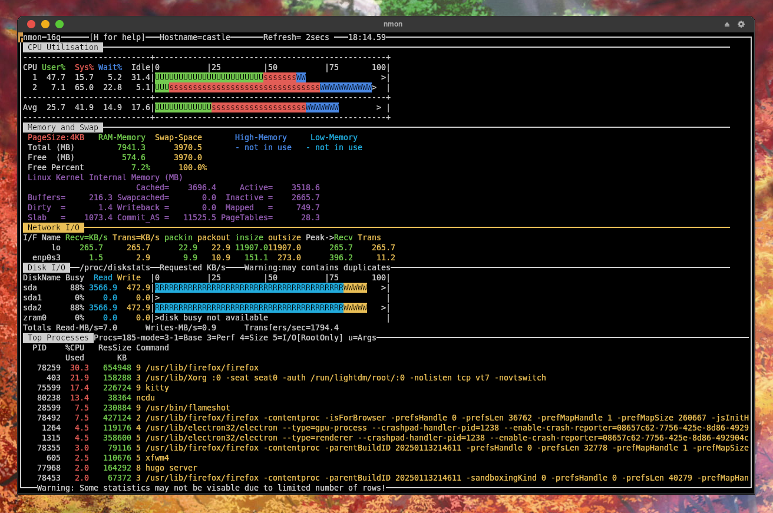The width and height of the screenshot is (773, 513).
Task: Click the roll-up (shade) icon in the titlebar
Action: [726, 24]
